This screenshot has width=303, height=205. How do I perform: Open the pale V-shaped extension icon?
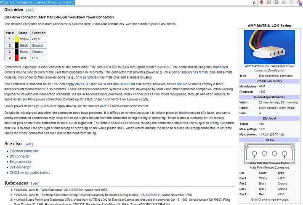pyautogui.click(x=291, y=3)
